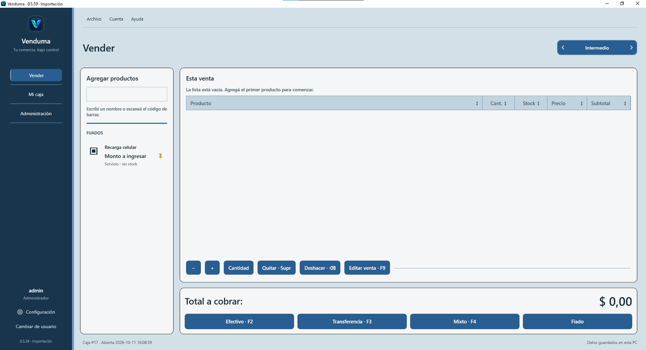Click the Intermedio mode label
This screenshot has height=350, width=646.
[597, 48]
